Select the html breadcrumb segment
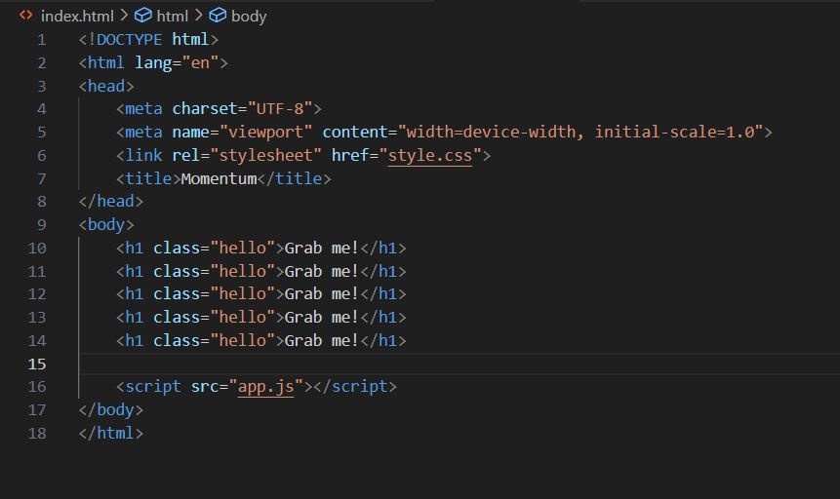 (x=172, y=16)
